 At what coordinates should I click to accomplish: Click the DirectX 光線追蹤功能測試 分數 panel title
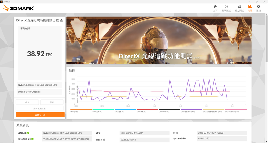(37, 20)
